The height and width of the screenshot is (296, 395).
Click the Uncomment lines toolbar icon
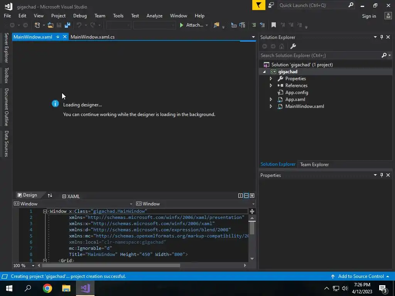point(262,25)
